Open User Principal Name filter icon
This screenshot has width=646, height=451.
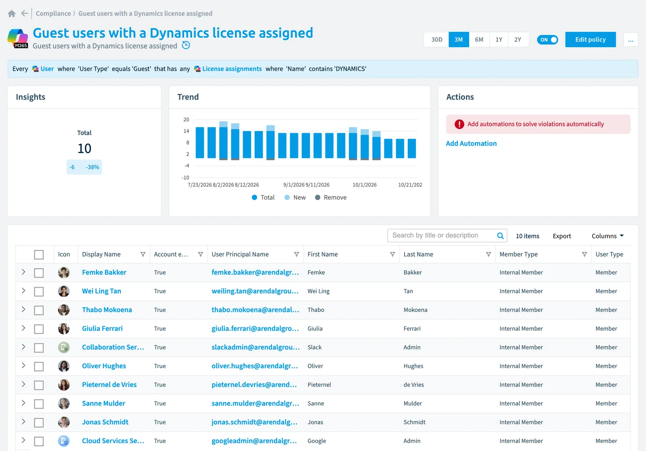pos(296,254)
